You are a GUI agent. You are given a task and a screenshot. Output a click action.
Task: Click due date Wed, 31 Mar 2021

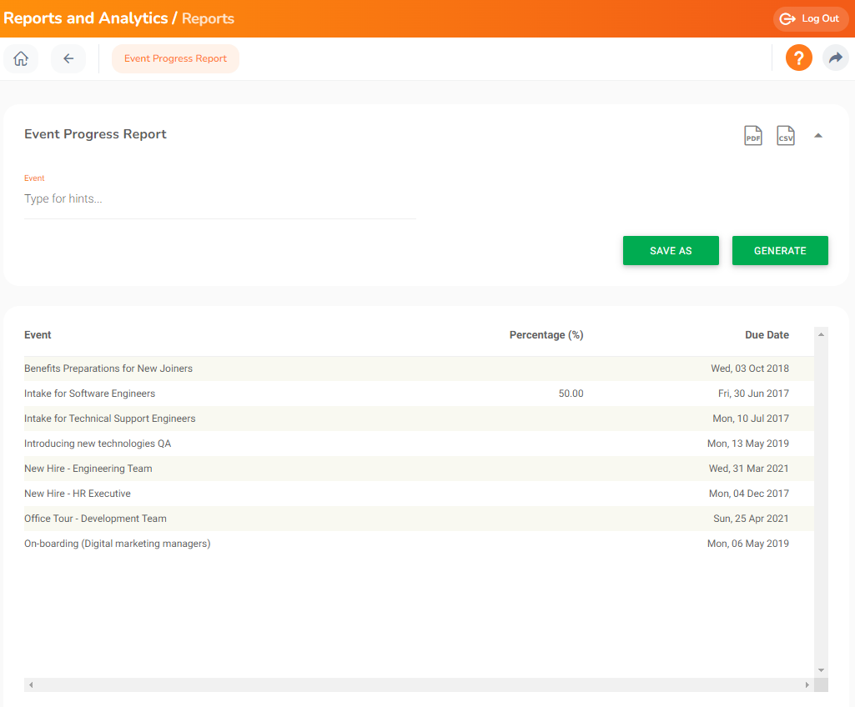pyautogui.click(x=748, y=469)
